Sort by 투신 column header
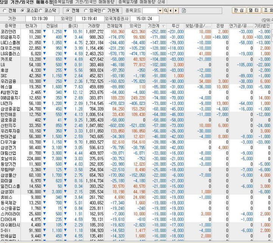 (x=175, y=26)
